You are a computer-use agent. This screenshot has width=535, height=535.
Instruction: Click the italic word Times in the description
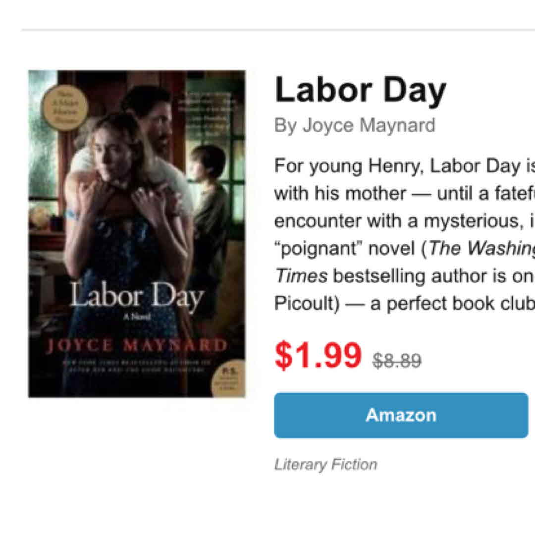pyautogui.click(x=300, y=276)
